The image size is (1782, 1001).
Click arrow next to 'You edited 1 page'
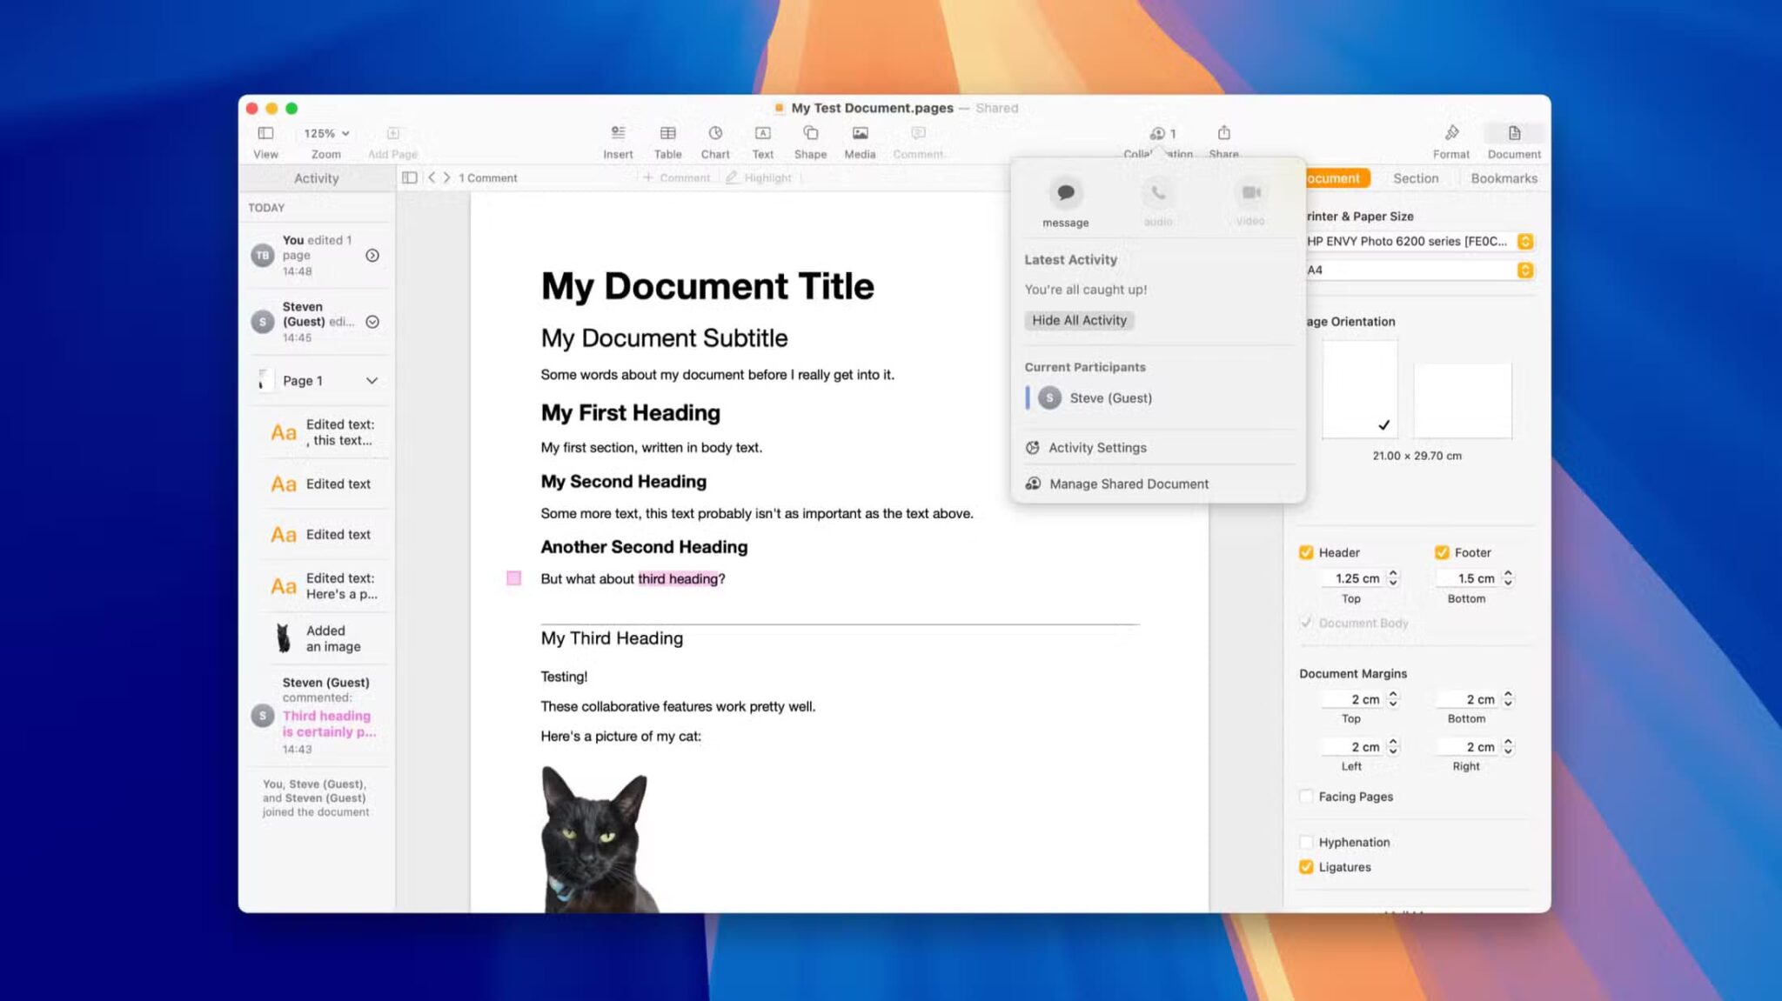(372, 256)
